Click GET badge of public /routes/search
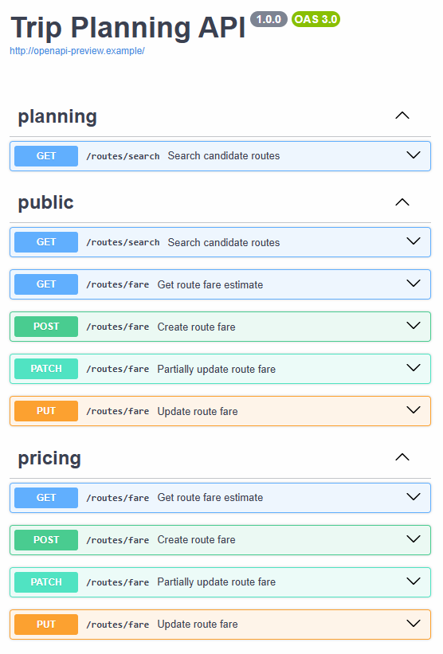 [x=46, y=242]
